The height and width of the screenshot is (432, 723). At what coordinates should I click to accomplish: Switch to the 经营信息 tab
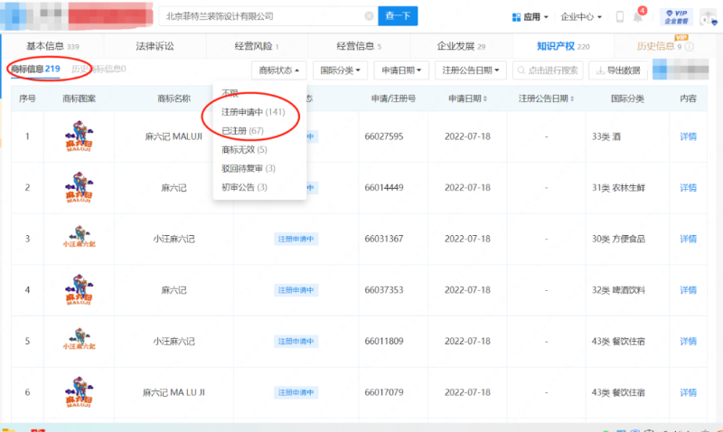[x=359, y=46]
